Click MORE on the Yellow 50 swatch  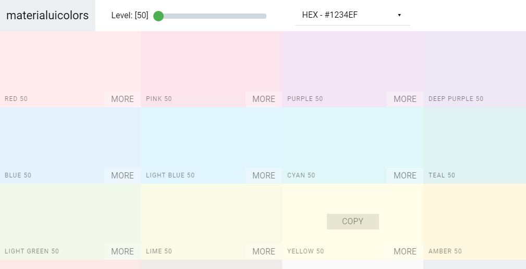(x=405, y=251)
